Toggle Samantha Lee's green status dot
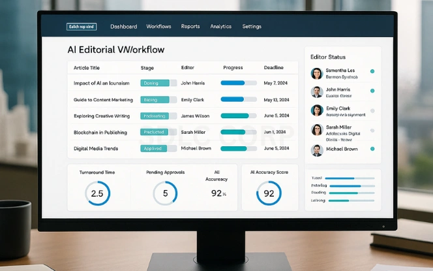The height and width of the screenshot is (271, 433). (372, 71)
